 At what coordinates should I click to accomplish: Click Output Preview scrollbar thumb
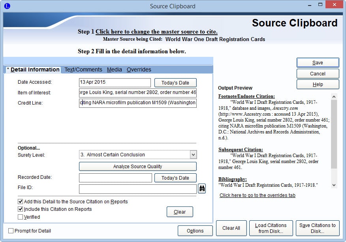pos(334,134)
